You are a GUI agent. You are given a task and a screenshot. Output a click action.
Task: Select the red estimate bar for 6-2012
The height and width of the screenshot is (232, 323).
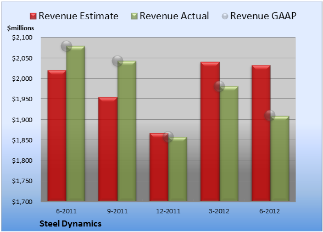[x=261, y=133]
